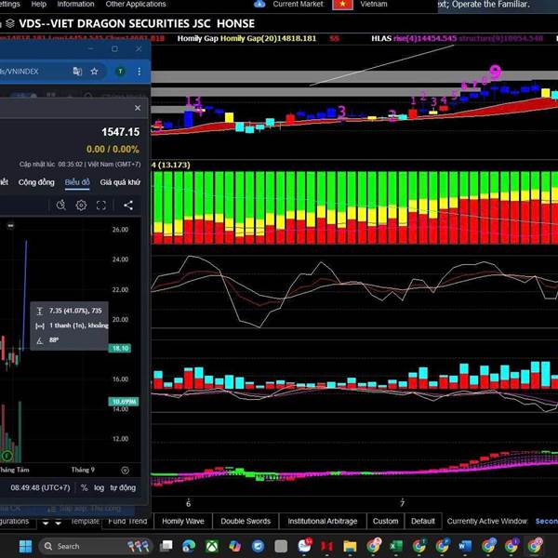Click the cloud icon beside Current Market
The height and width of the screenshot is (558, 558).
point(259,5)
